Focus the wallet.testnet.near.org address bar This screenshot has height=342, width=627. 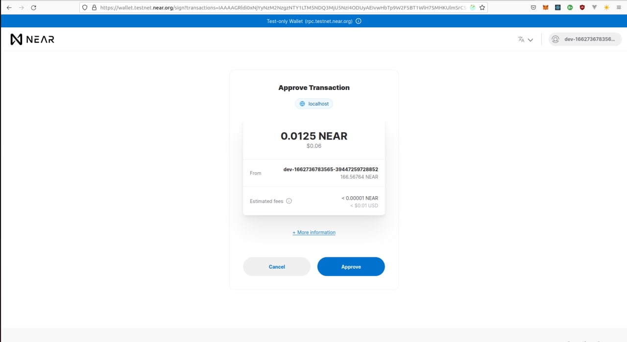[x=283, y=8]
